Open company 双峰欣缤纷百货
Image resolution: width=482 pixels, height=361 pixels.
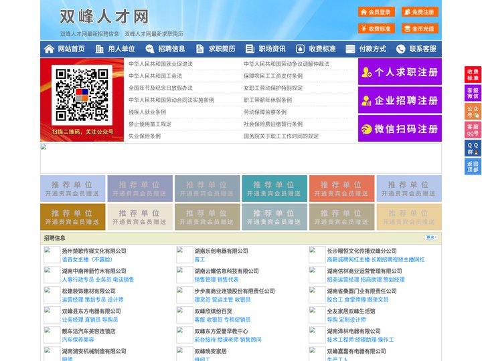(213, 311)
